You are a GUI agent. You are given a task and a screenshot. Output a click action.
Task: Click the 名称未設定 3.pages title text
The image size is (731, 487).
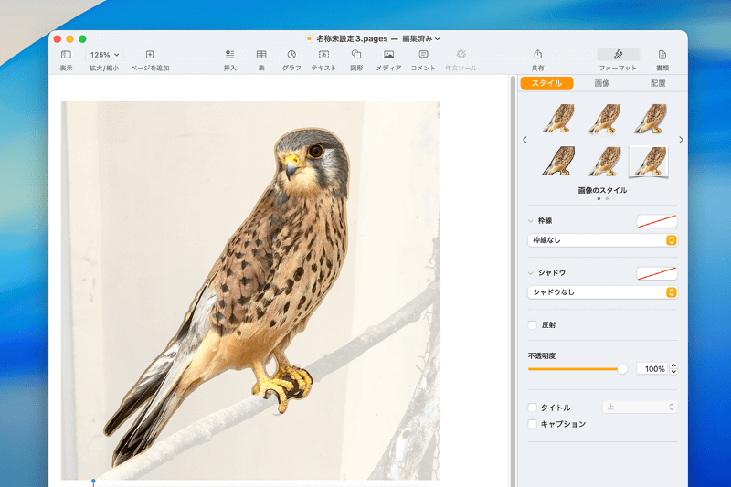(352, 38)
